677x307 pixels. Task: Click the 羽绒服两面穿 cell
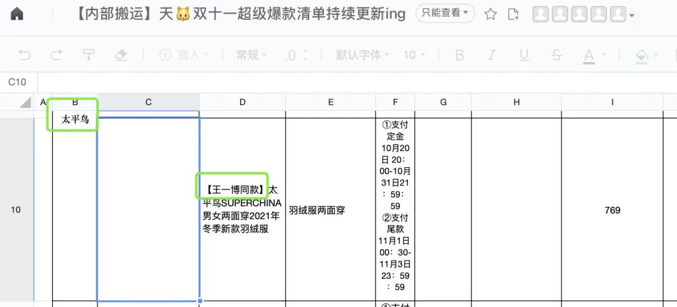tap(330, 209)
